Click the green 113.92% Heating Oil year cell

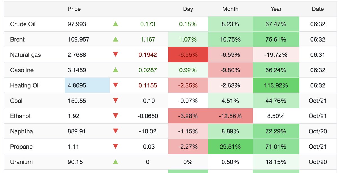pyautogui.click(x=276, y=85)
